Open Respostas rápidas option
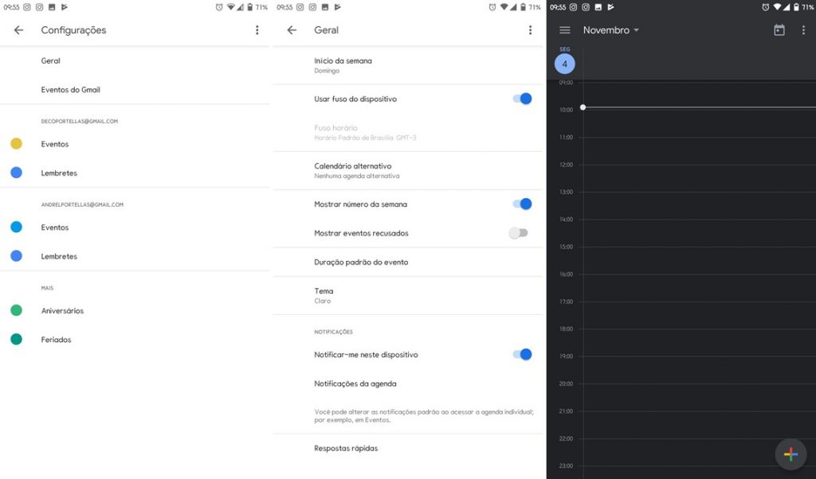 coord(408,448)
